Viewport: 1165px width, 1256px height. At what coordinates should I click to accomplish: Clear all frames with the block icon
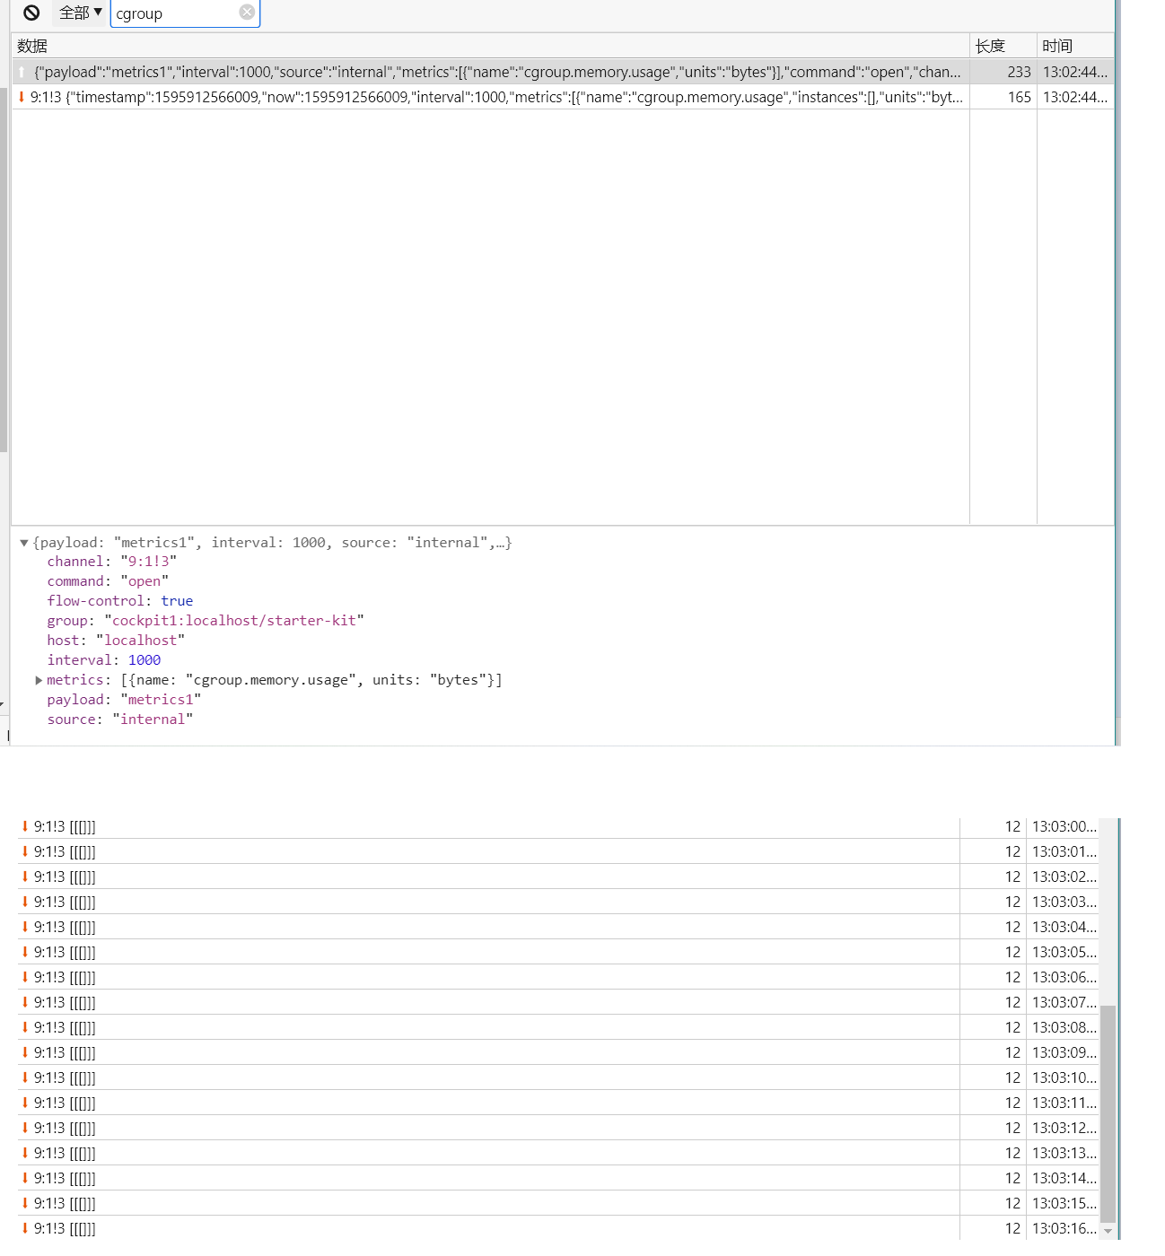coord(33,13)
